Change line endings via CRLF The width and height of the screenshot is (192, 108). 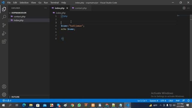171,101
